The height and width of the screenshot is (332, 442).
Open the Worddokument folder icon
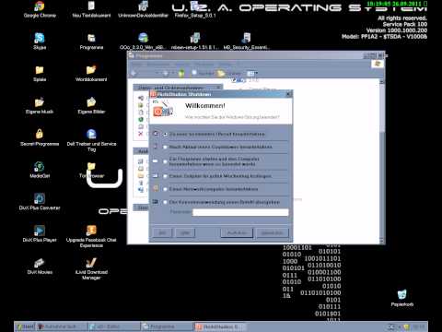(x=91, y=70)
